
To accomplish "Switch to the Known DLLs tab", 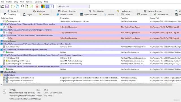I will [14, 11].
